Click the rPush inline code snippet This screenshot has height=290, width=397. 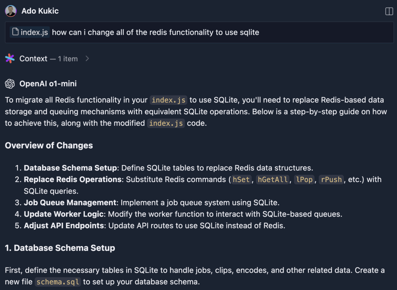331,179
